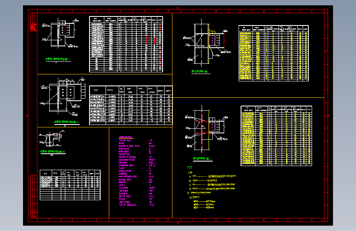Select the yellow M16 bolt hole note
Image resolution: width=356 pixels, height=231 pixels.
pyautogui.click(x=204, y=201)
